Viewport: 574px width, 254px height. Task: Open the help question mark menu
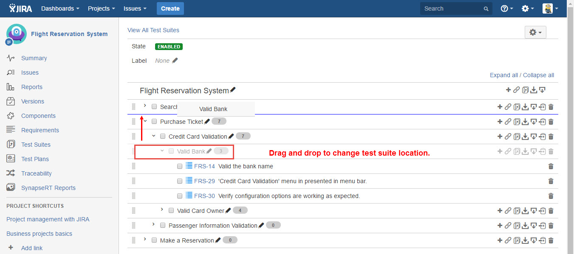click(x=506, y=8)
